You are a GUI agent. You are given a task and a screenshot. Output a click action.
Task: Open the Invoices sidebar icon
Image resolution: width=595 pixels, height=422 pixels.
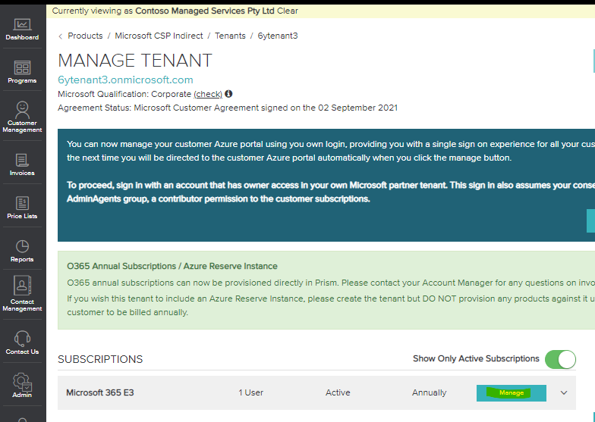point(22,164)
